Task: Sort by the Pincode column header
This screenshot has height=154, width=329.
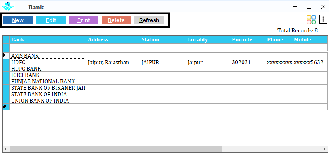Action: pyautogui.click(x=247, y=39)
